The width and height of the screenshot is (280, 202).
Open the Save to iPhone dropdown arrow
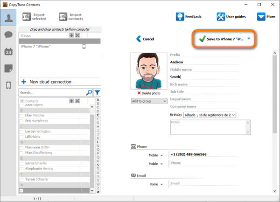click(x=249, y=39)
